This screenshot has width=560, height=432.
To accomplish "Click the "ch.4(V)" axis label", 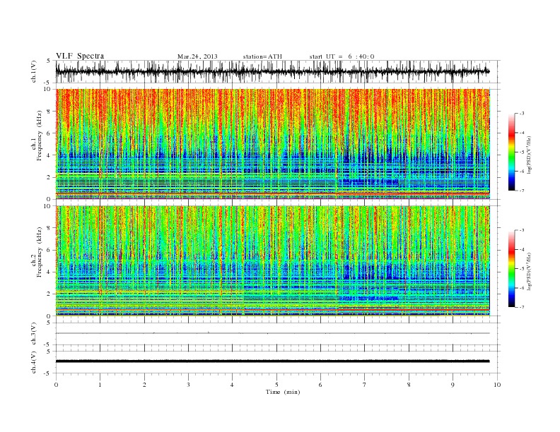I will click(33, 362).
